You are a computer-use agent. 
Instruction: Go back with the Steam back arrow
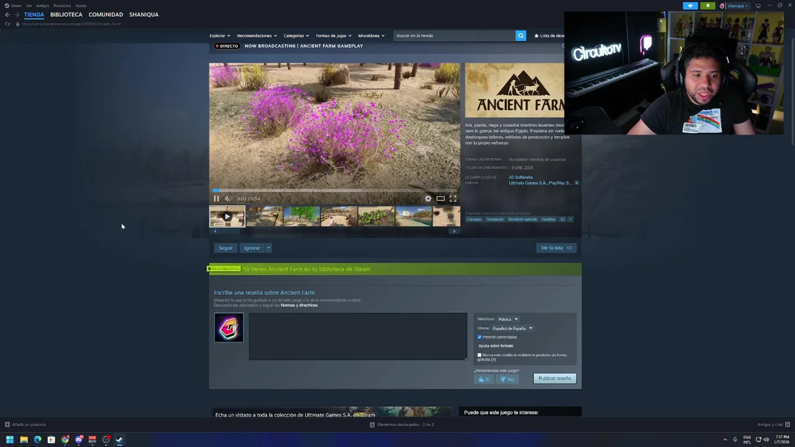point(7,14)
